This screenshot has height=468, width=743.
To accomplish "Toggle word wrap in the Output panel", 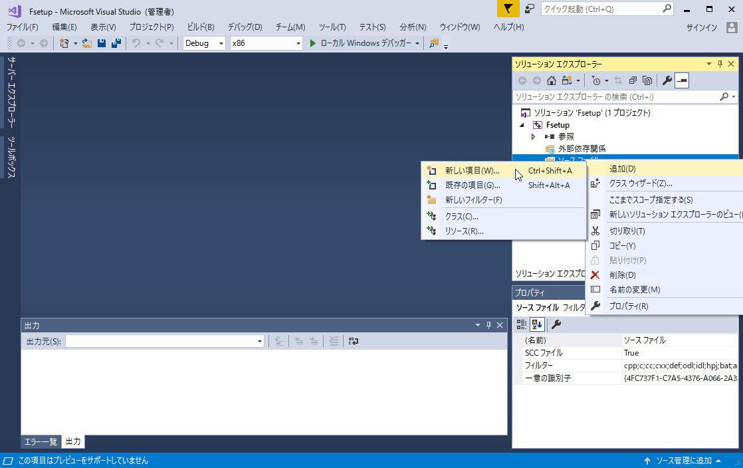I will pyautogui.click(x=354, y=341).
